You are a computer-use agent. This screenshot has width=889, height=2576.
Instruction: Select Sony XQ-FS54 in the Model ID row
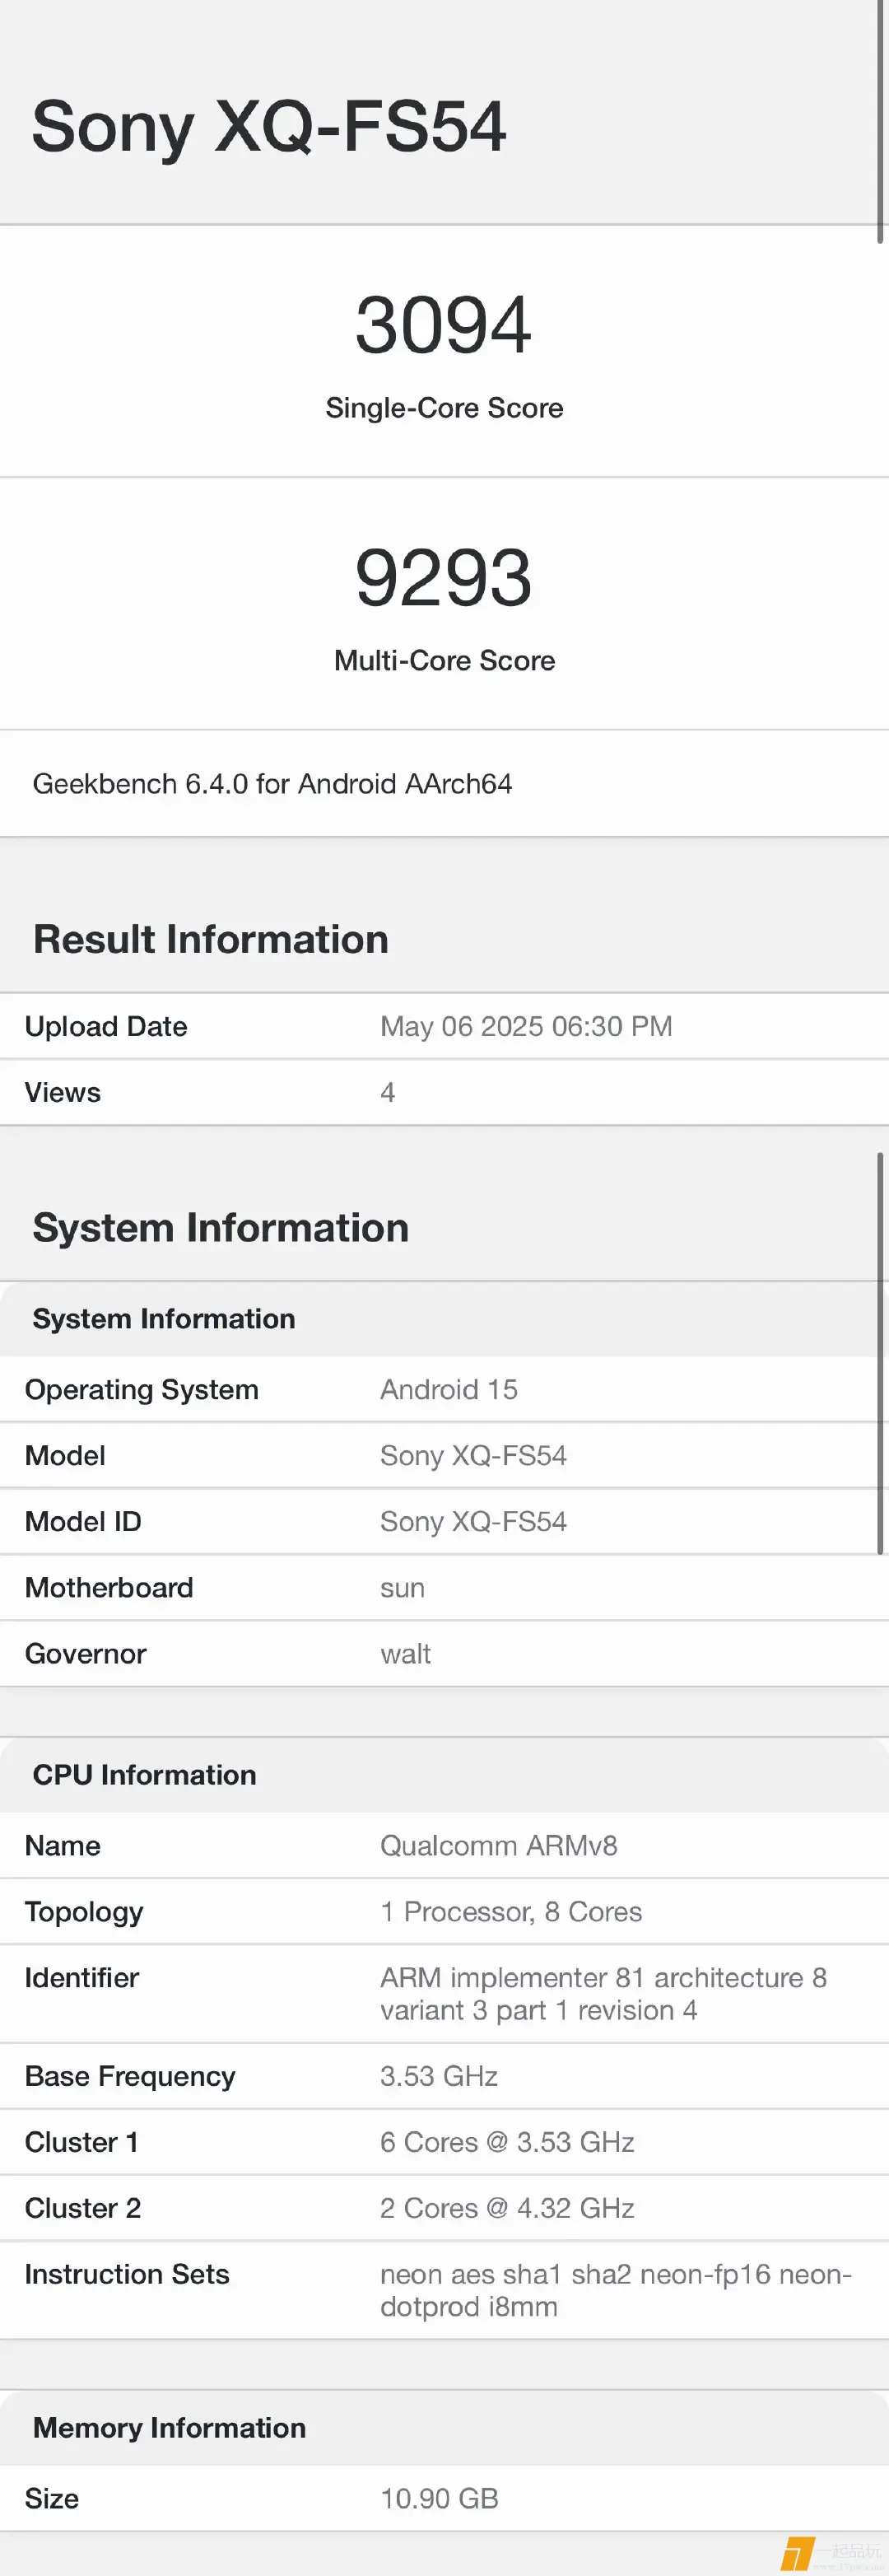(473, 1522)
